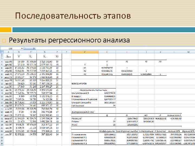This screenshot has height=146, width=195.
Task: Select the 'Остаток' row label
Action: (x=76, y=122)
